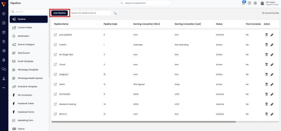Open the Whatsapp Template section

[28, 70]
